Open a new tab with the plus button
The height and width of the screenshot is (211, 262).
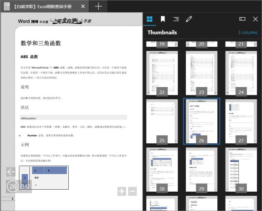click(98, 7)
